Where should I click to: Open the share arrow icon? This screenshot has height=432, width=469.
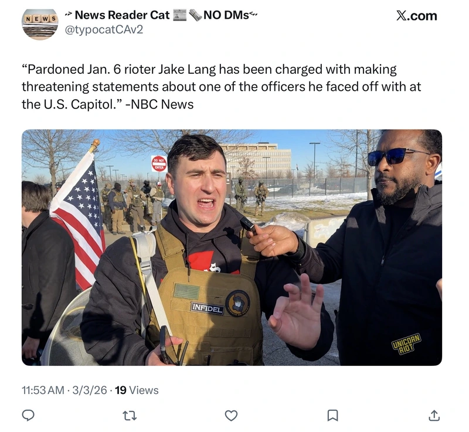[x=434, y=415]
